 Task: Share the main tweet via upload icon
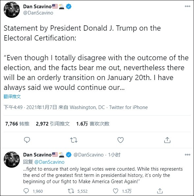[x=167, y=140]
